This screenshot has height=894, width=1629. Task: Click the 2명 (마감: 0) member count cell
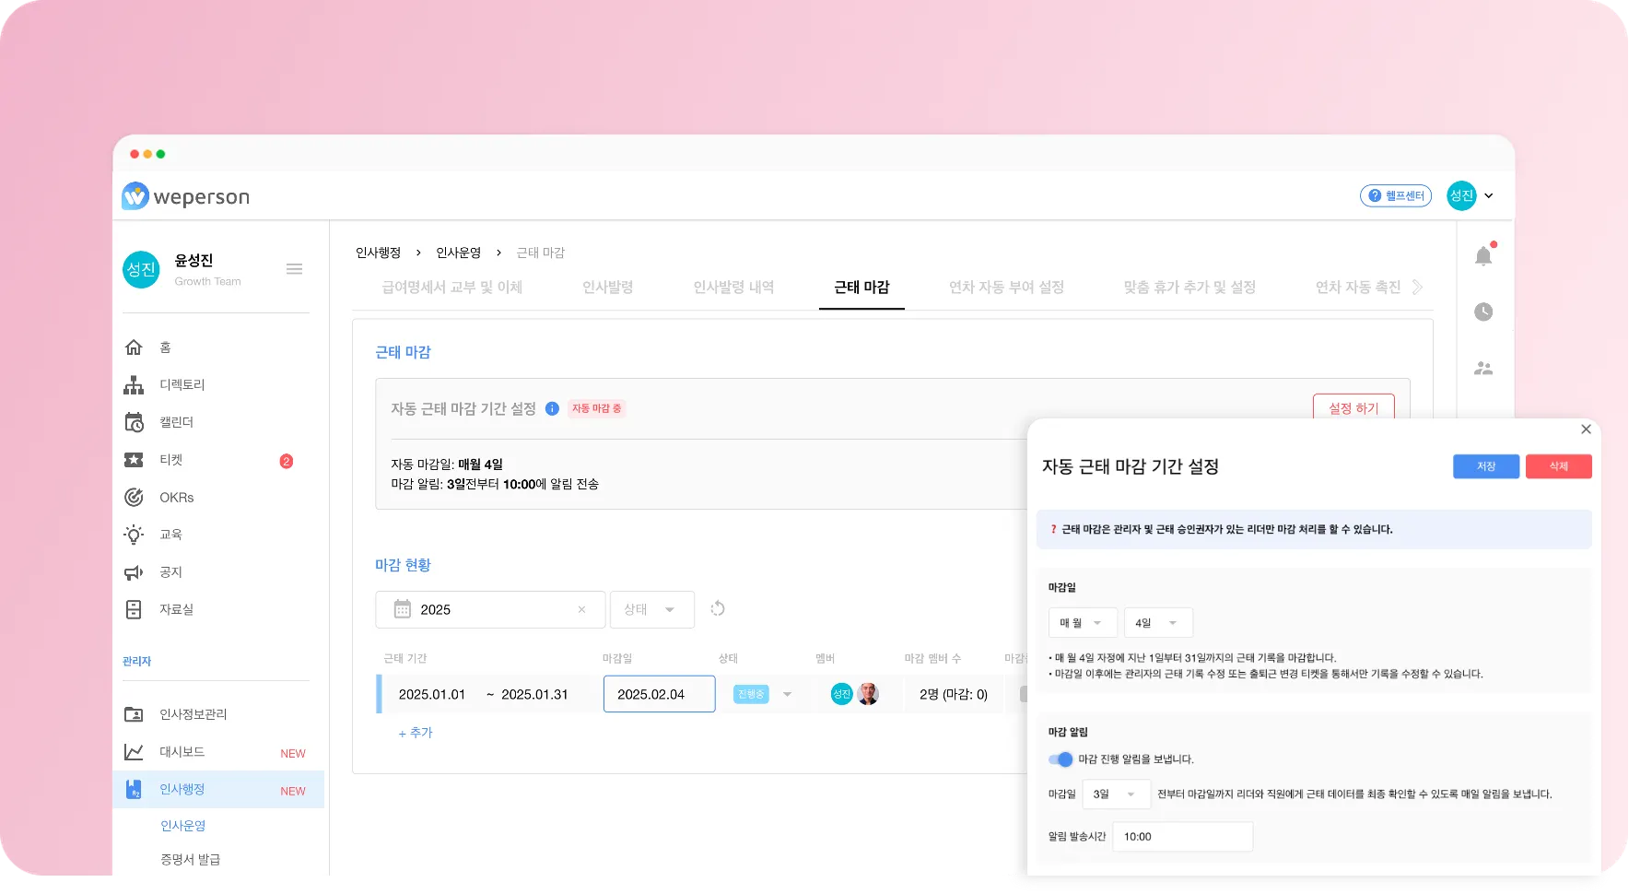tap(954, 695)
